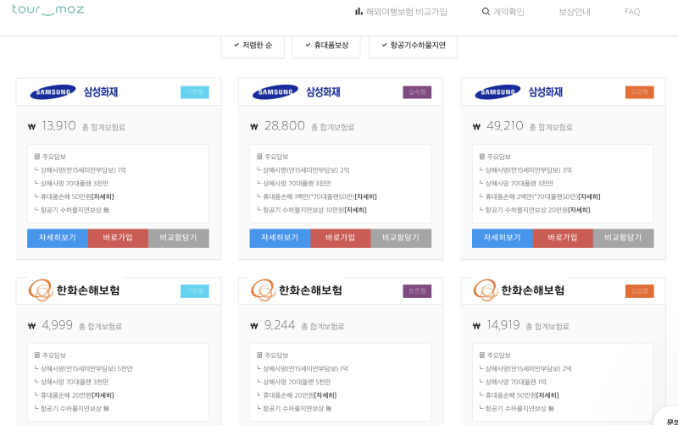Open 자세히 link for 휴대품손해 20만원, Hanwha 9,244

click(x=325, y=395)
